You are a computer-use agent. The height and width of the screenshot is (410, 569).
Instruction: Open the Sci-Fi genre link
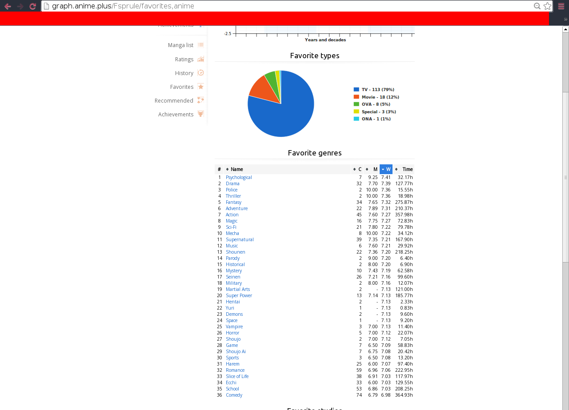coord(231,227)
